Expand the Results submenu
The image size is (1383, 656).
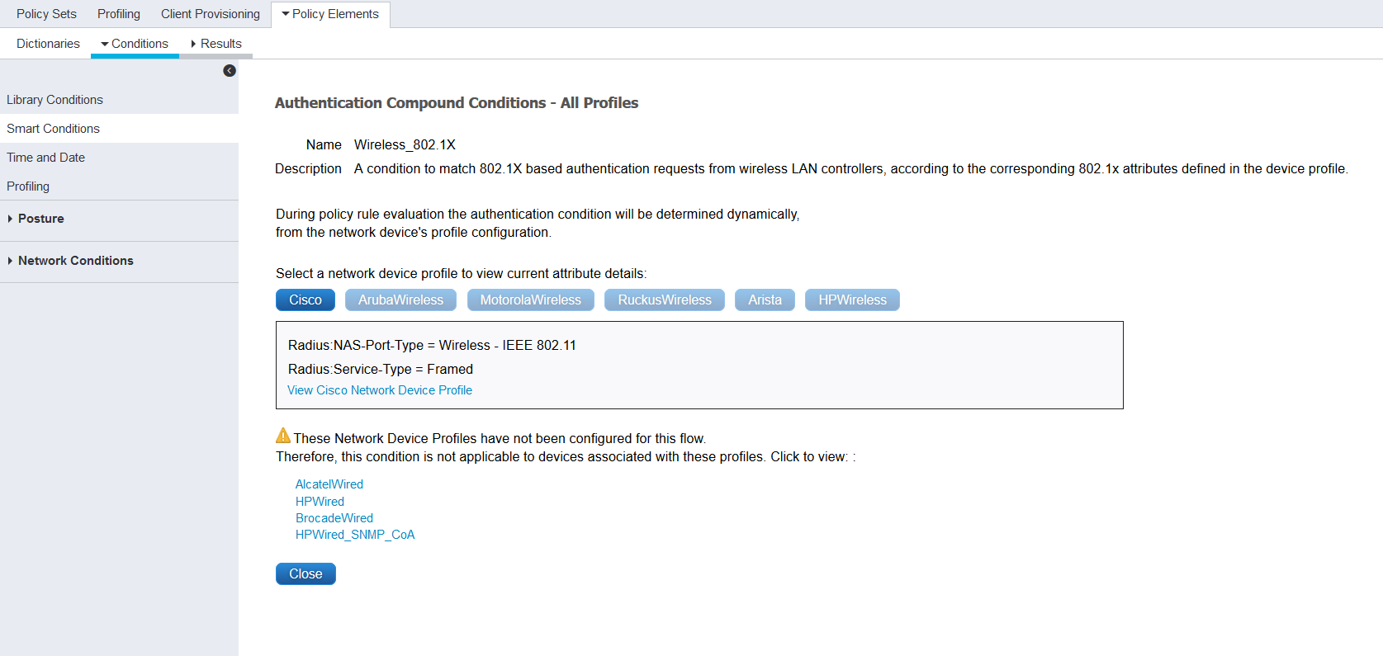click(216, 44)
